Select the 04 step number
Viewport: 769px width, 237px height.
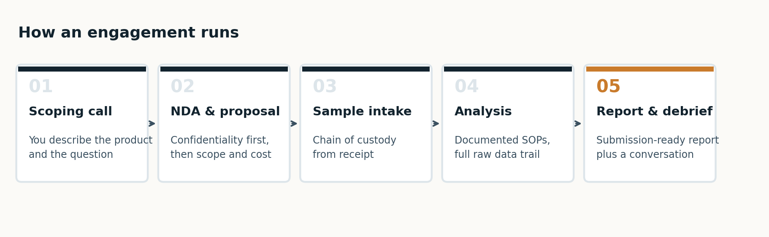pyautogui.click(x=466, y=87)
